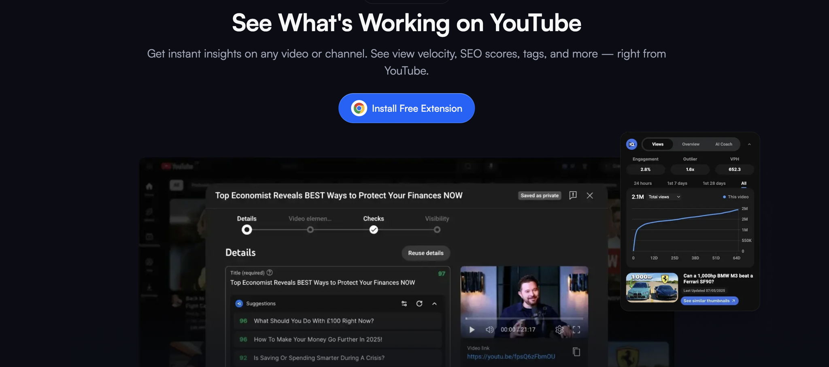Screen dimensions: 829x367
Task: Enter fullscreen on the video preview
Action: (576, 330)
